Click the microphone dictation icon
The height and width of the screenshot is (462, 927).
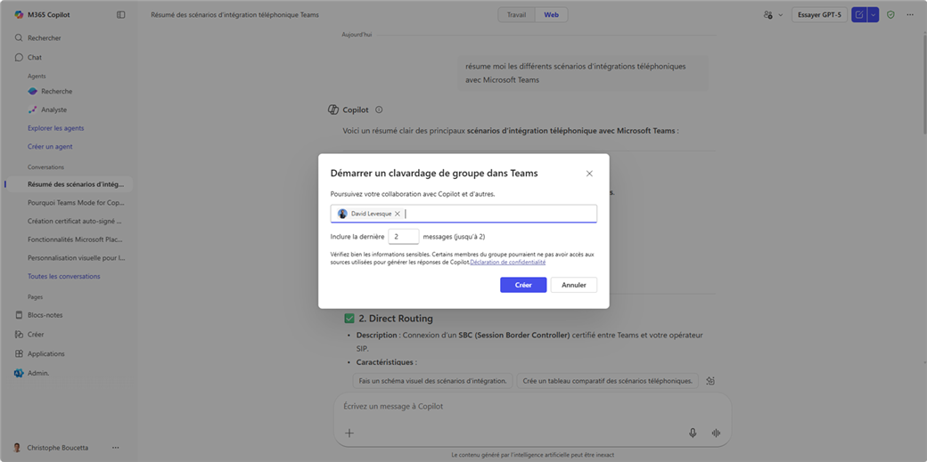tap(693, 433)
